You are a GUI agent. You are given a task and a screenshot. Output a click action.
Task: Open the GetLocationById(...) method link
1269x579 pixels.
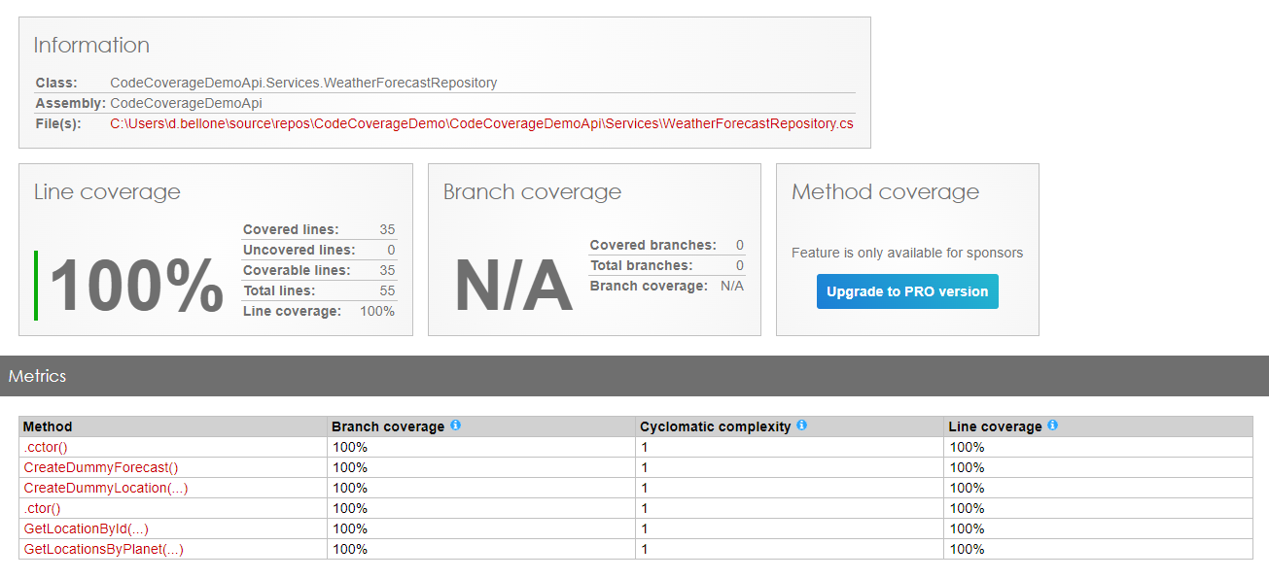[x=86, y=528]
